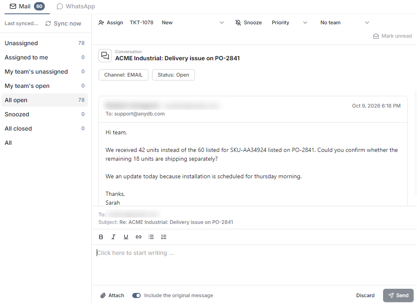Insert a link in the reply
The width and height of the screenshot is (417, 303).
139,237
